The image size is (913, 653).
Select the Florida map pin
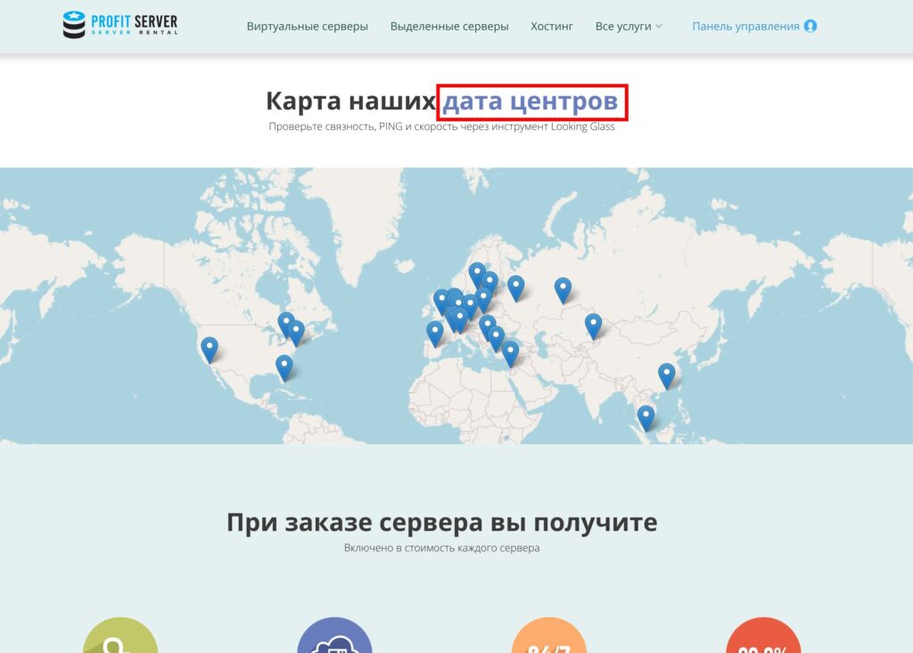click(x=284, y=368)
